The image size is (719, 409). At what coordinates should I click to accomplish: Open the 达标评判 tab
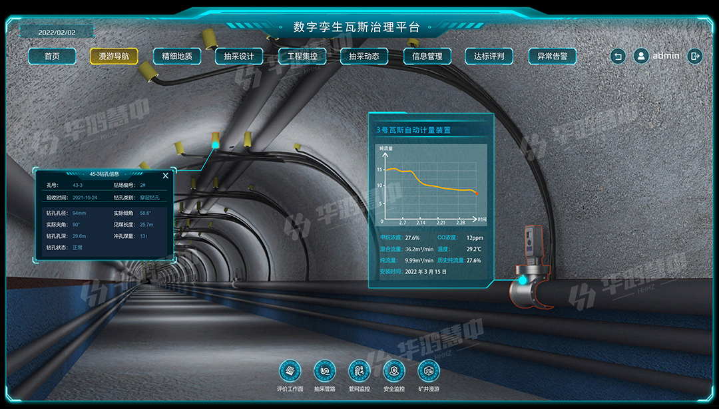pos(489,57)
